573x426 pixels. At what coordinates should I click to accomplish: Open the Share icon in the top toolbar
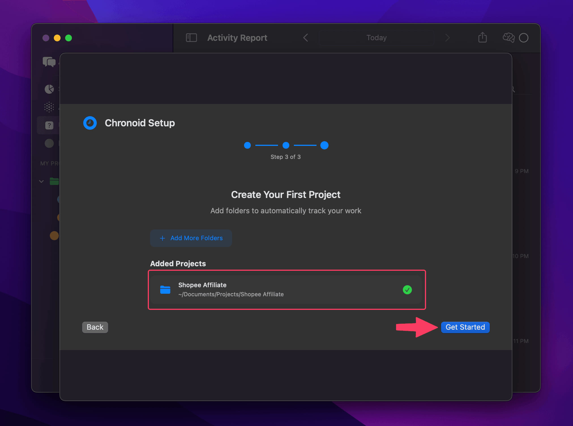(482, 38)
